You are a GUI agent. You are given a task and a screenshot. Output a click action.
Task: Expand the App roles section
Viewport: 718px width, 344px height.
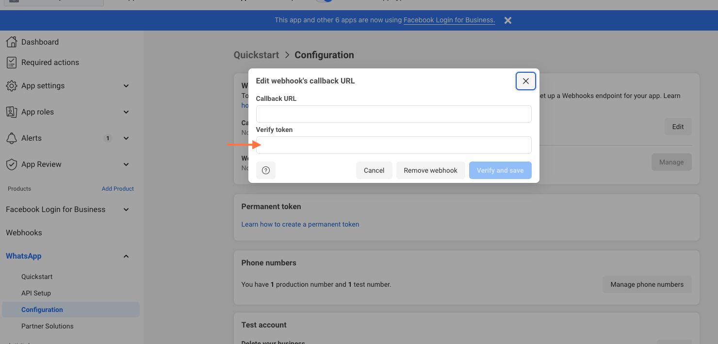pyautogui.click(x=126, y=112)
